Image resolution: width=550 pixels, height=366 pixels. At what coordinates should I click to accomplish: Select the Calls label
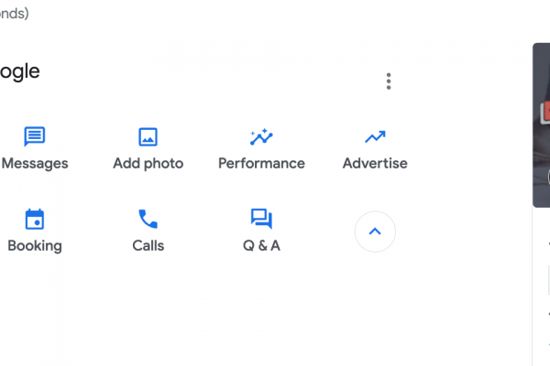(148, 246)
